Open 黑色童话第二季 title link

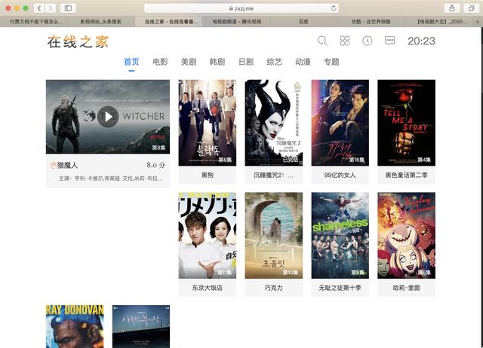pos(406,176)
